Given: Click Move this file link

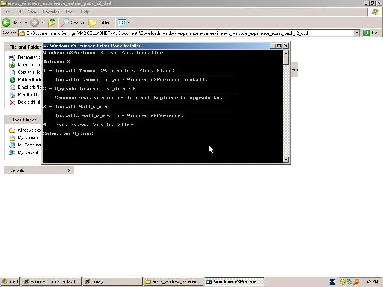Looking at the screenshot, I should 30,65.
